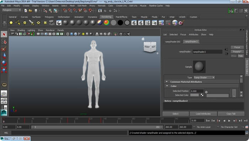Click the snap to curve magnet icon

[x=70, y=11]
